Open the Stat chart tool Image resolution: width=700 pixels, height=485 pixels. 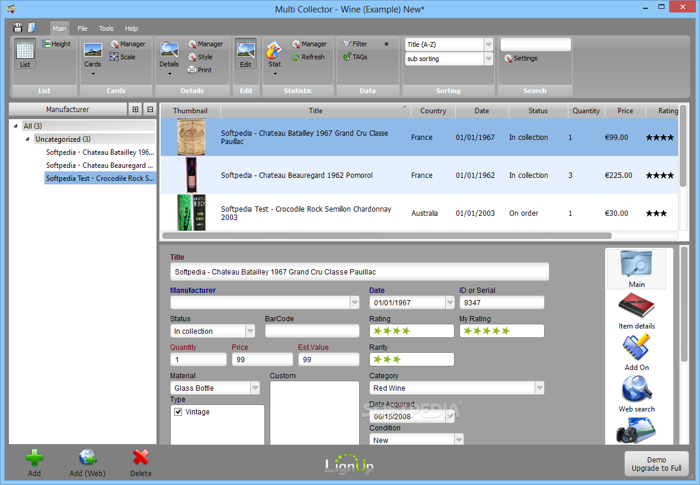tap(274, 58)
